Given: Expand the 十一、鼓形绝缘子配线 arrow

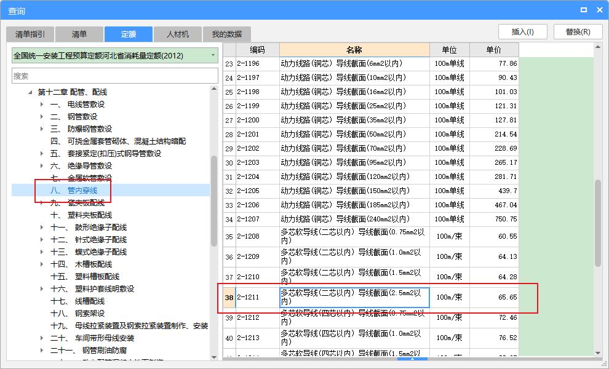Looking at the screenshot, I should (42, 227).
